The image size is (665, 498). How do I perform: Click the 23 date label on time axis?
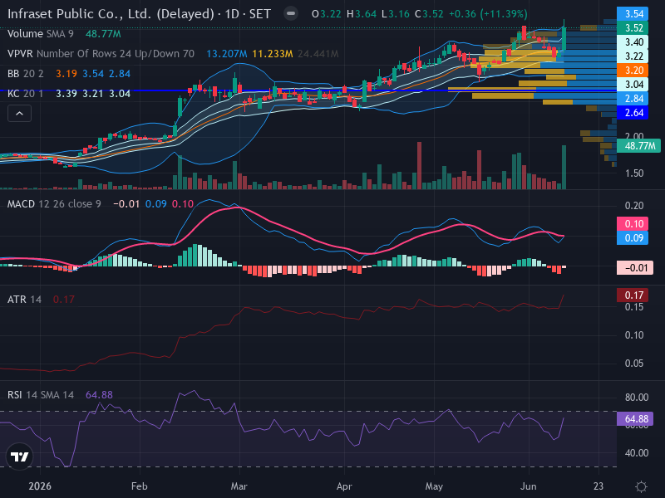click(x=598, y=486)
